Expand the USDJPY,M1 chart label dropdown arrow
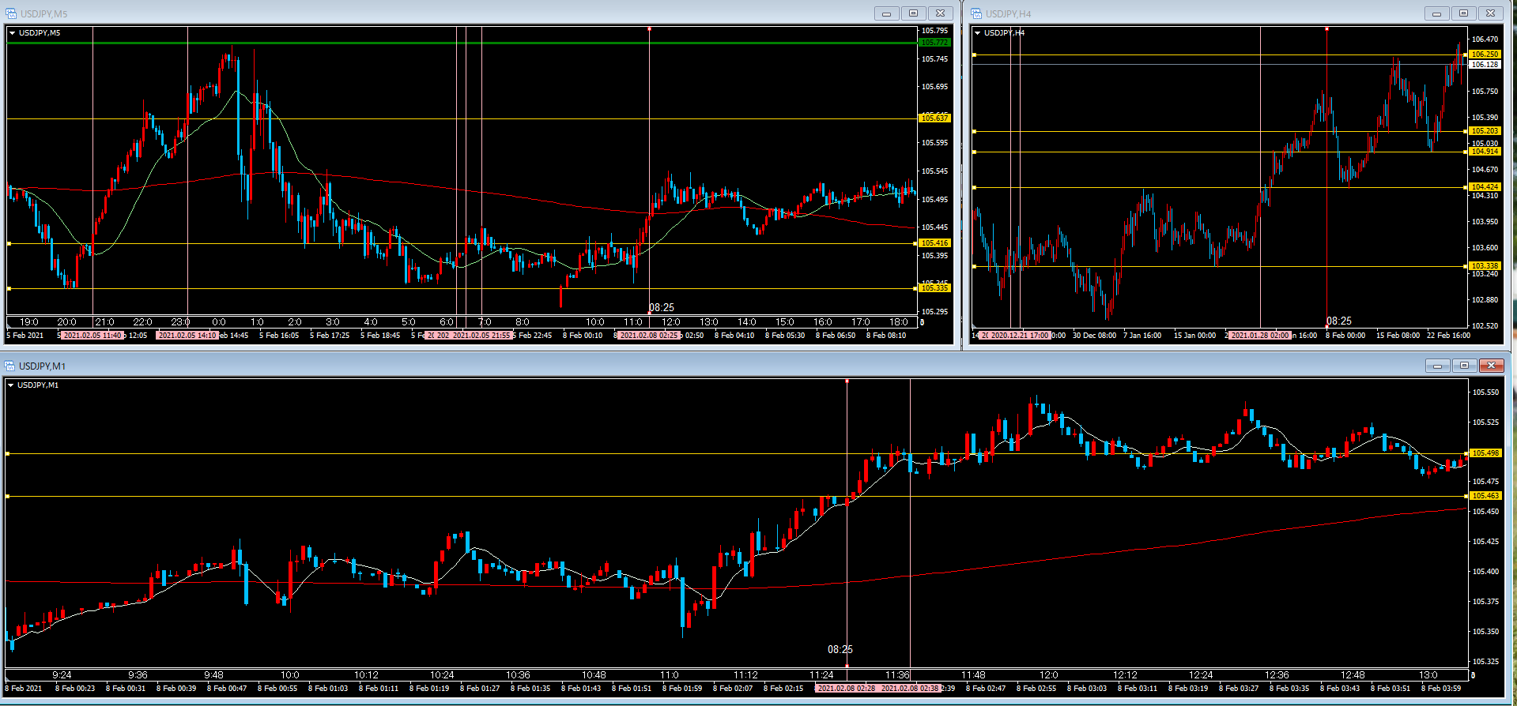This screenshot has width=1517, height=706. click(11, 385)
